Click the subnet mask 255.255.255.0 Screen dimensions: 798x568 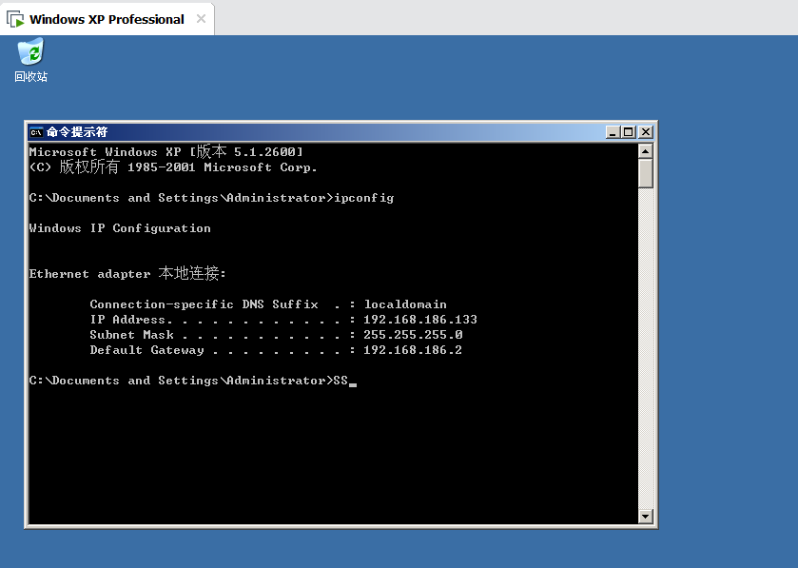point(413,335)
